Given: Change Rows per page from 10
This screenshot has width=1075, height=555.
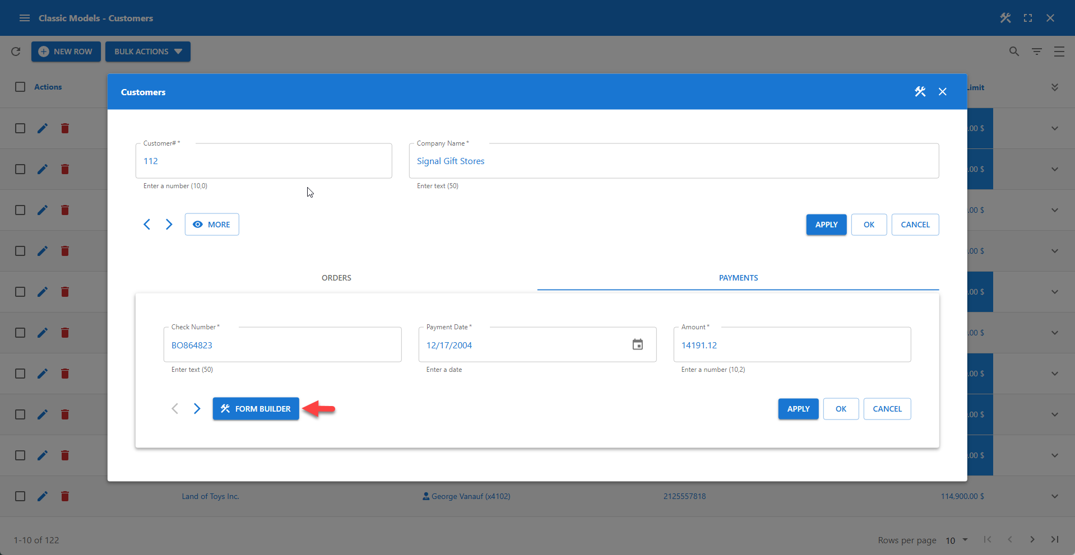Looking at the screenshot, I should coord(955,540).
